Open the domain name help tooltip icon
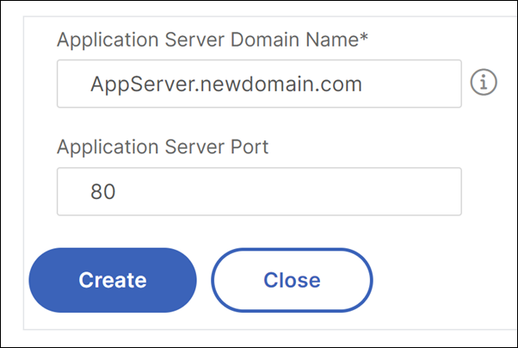The height and width of the screenshot is (348, 518). point(484,82)
